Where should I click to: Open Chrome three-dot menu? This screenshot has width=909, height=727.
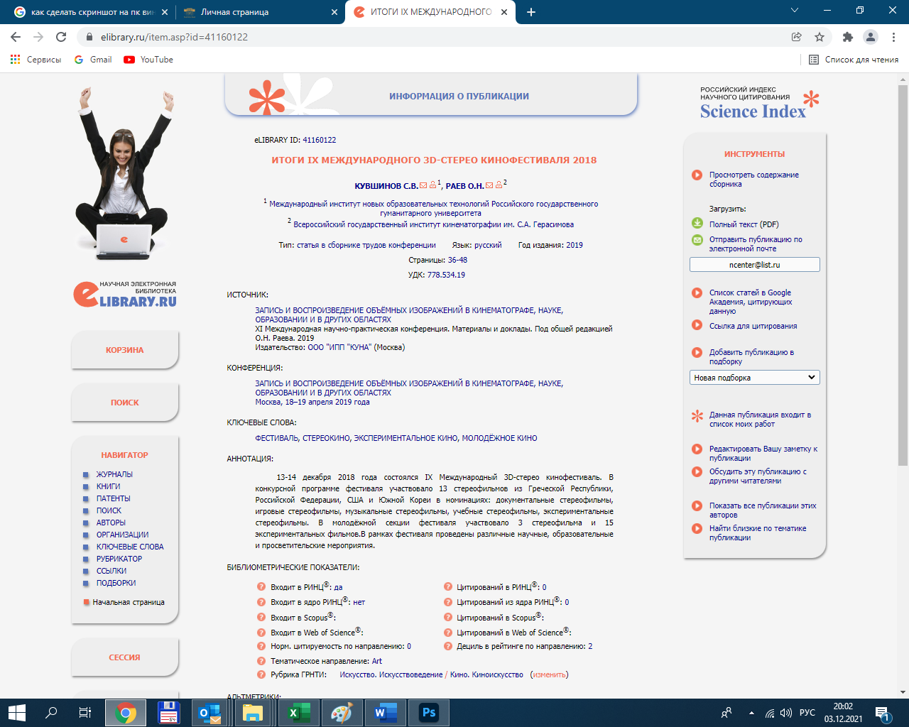pyautogui.click(x=893, y=37)
